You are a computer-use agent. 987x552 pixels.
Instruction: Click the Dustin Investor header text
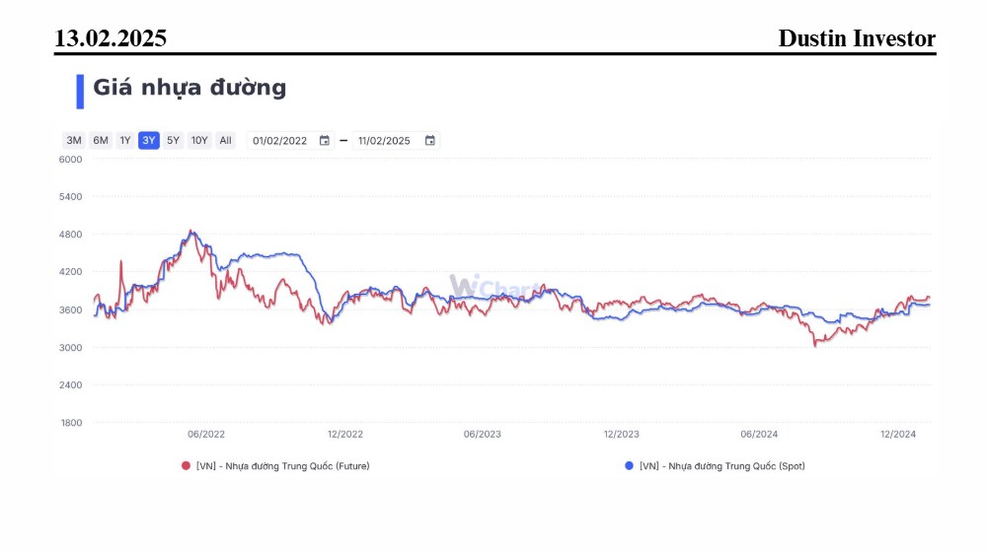(857, 37)
